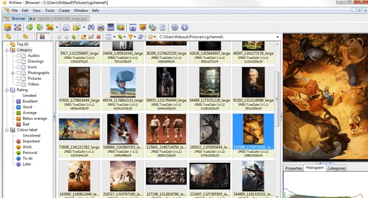
Task: Refresh the folder listing icon
Action: point(141,37)
